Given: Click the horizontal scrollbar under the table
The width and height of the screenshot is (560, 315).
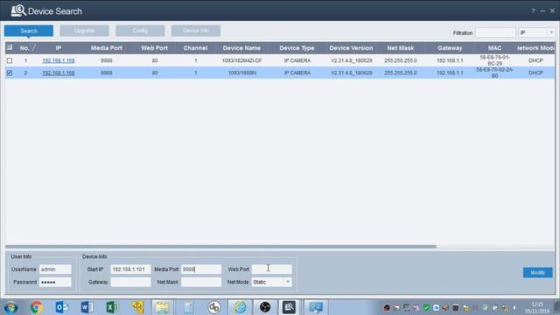Looking at the screenshot, I should click(220, 247).
